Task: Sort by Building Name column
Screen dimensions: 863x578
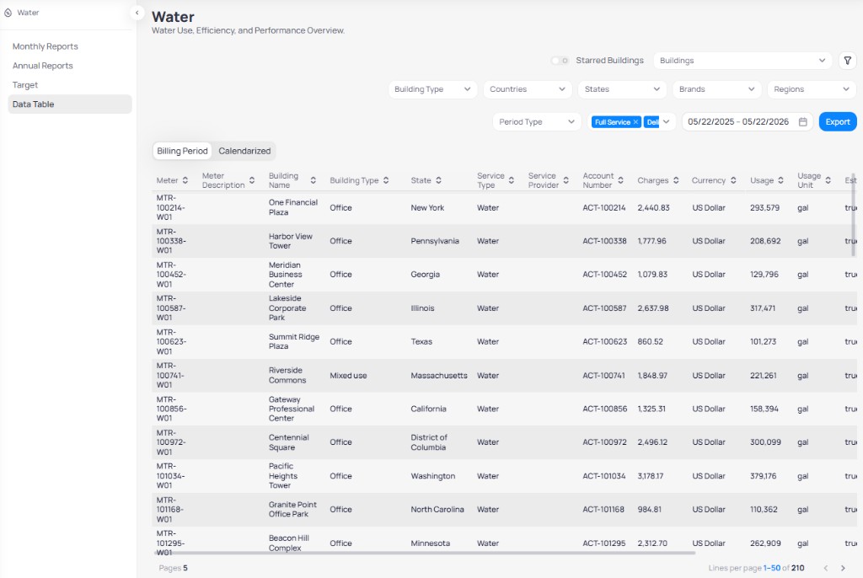Action: tap(314, 180)
